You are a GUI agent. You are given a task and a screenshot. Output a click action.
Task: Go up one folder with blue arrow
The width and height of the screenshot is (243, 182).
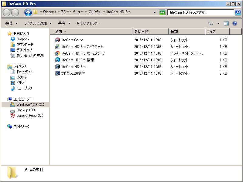point(28,13)
